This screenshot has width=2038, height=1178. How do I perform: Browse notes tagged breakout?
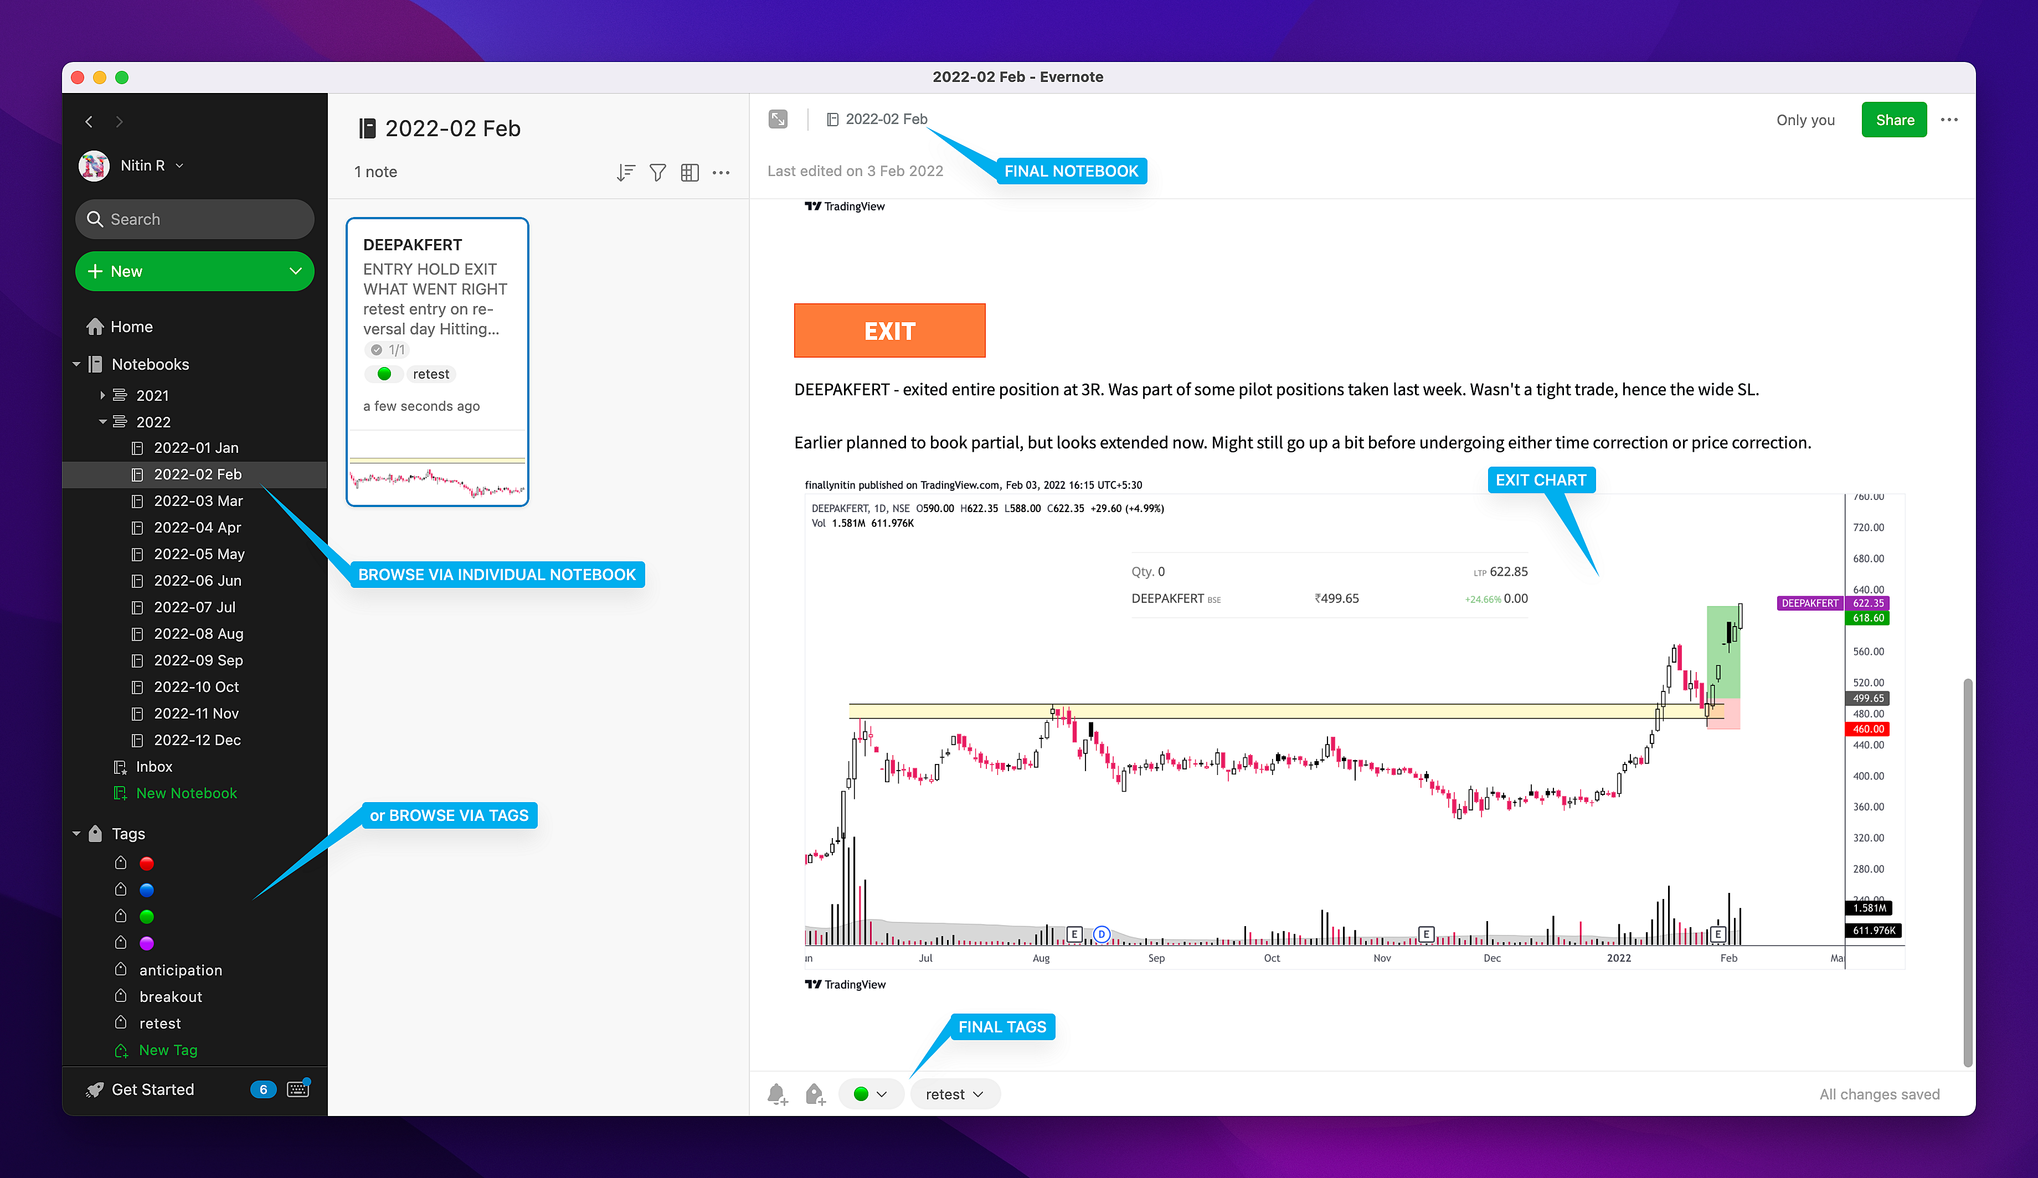171,996
